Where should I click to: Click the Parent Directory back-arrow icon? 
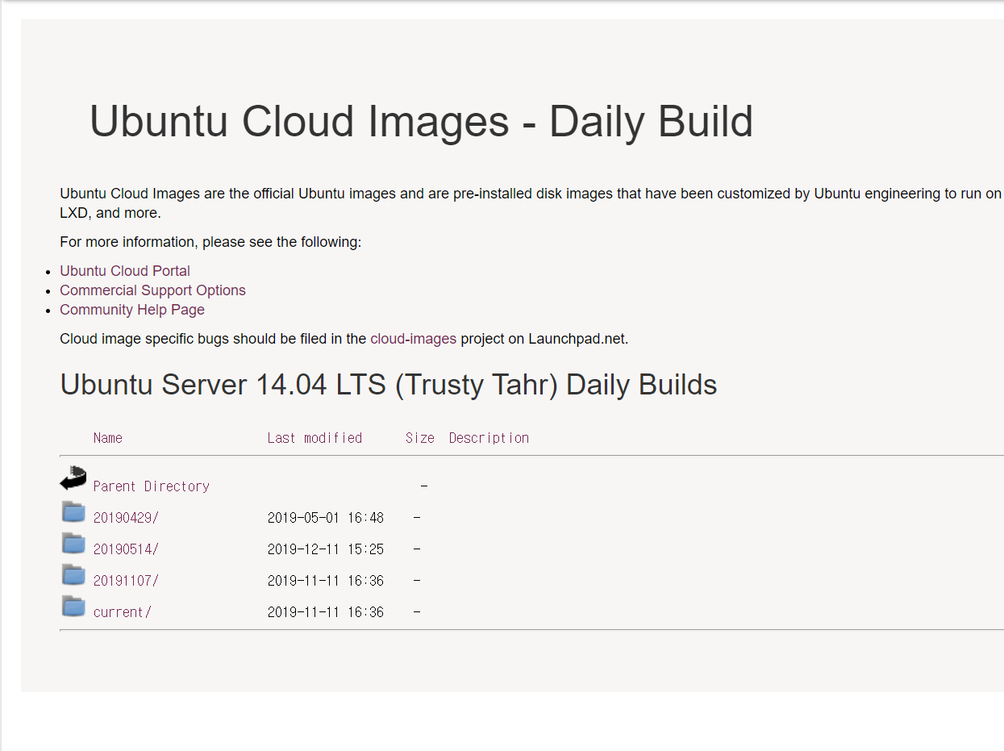[x=73, y=478]
